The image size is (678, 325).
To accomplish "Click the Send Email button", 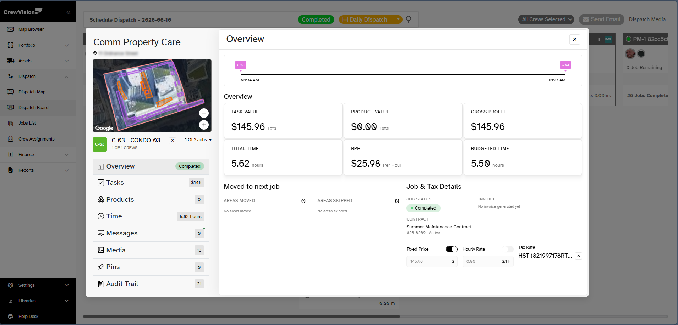I will tap(601, 19).
